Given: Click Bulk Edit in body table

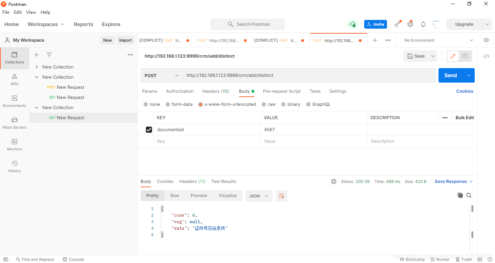Looking at the screenshot, I should coord(465,118).
